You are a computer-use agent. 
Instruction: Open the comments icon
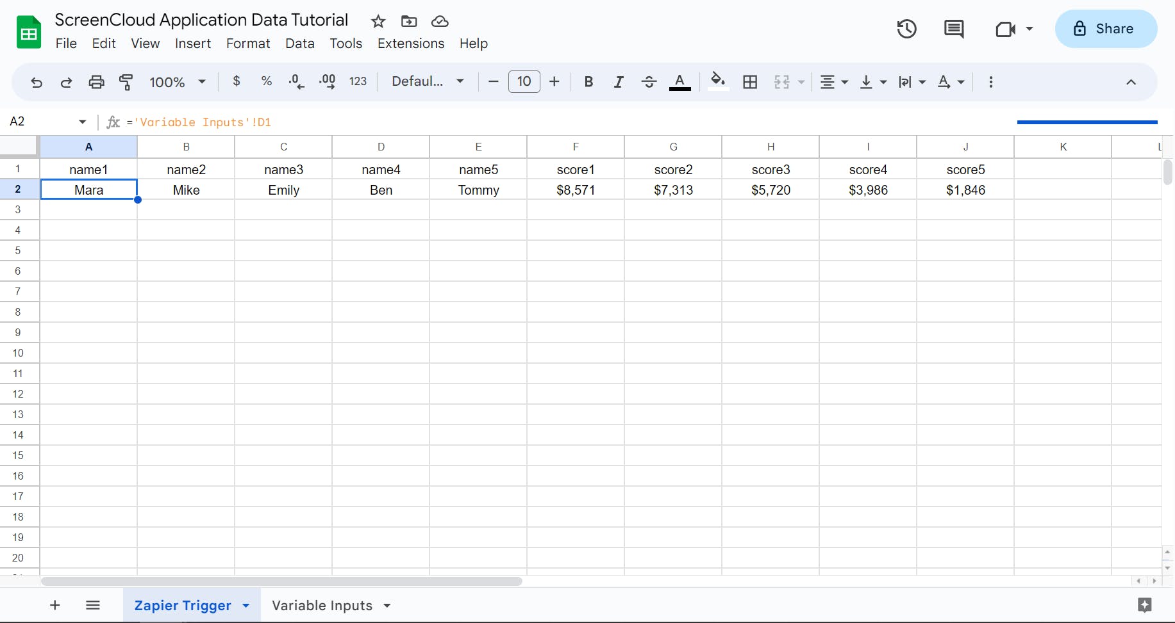click(x=954, y=29)
